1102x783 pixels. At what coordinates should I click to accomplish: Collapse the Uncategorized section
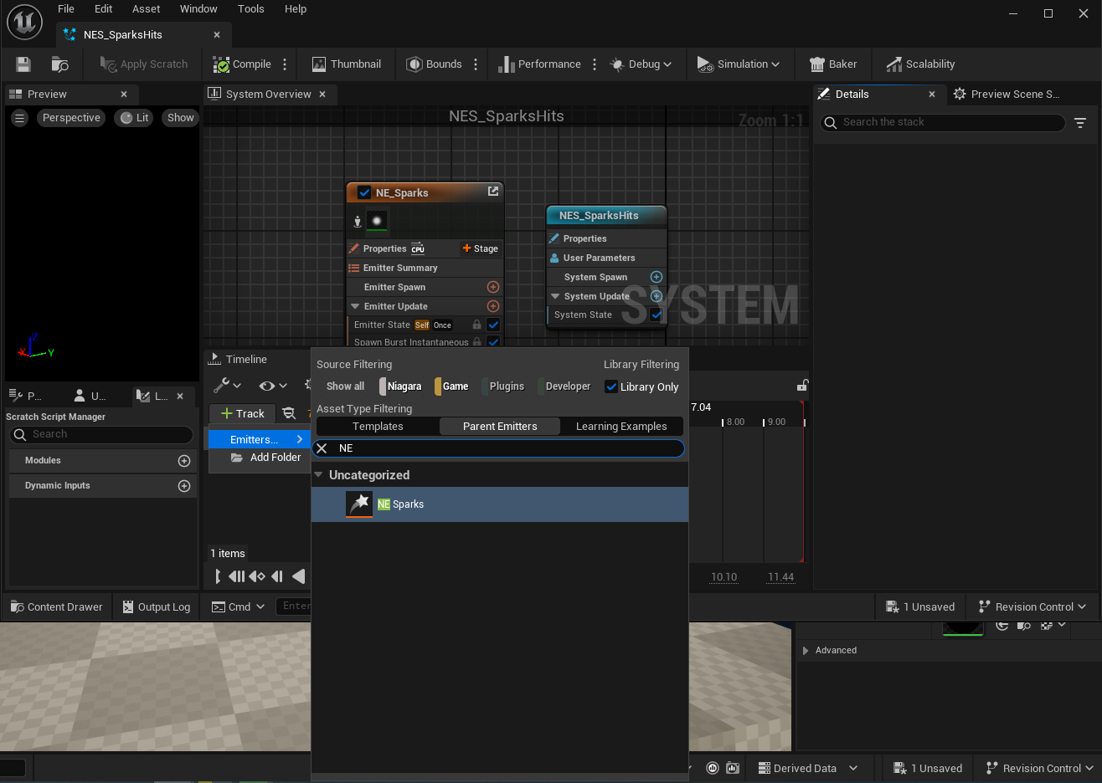(319, 475)
